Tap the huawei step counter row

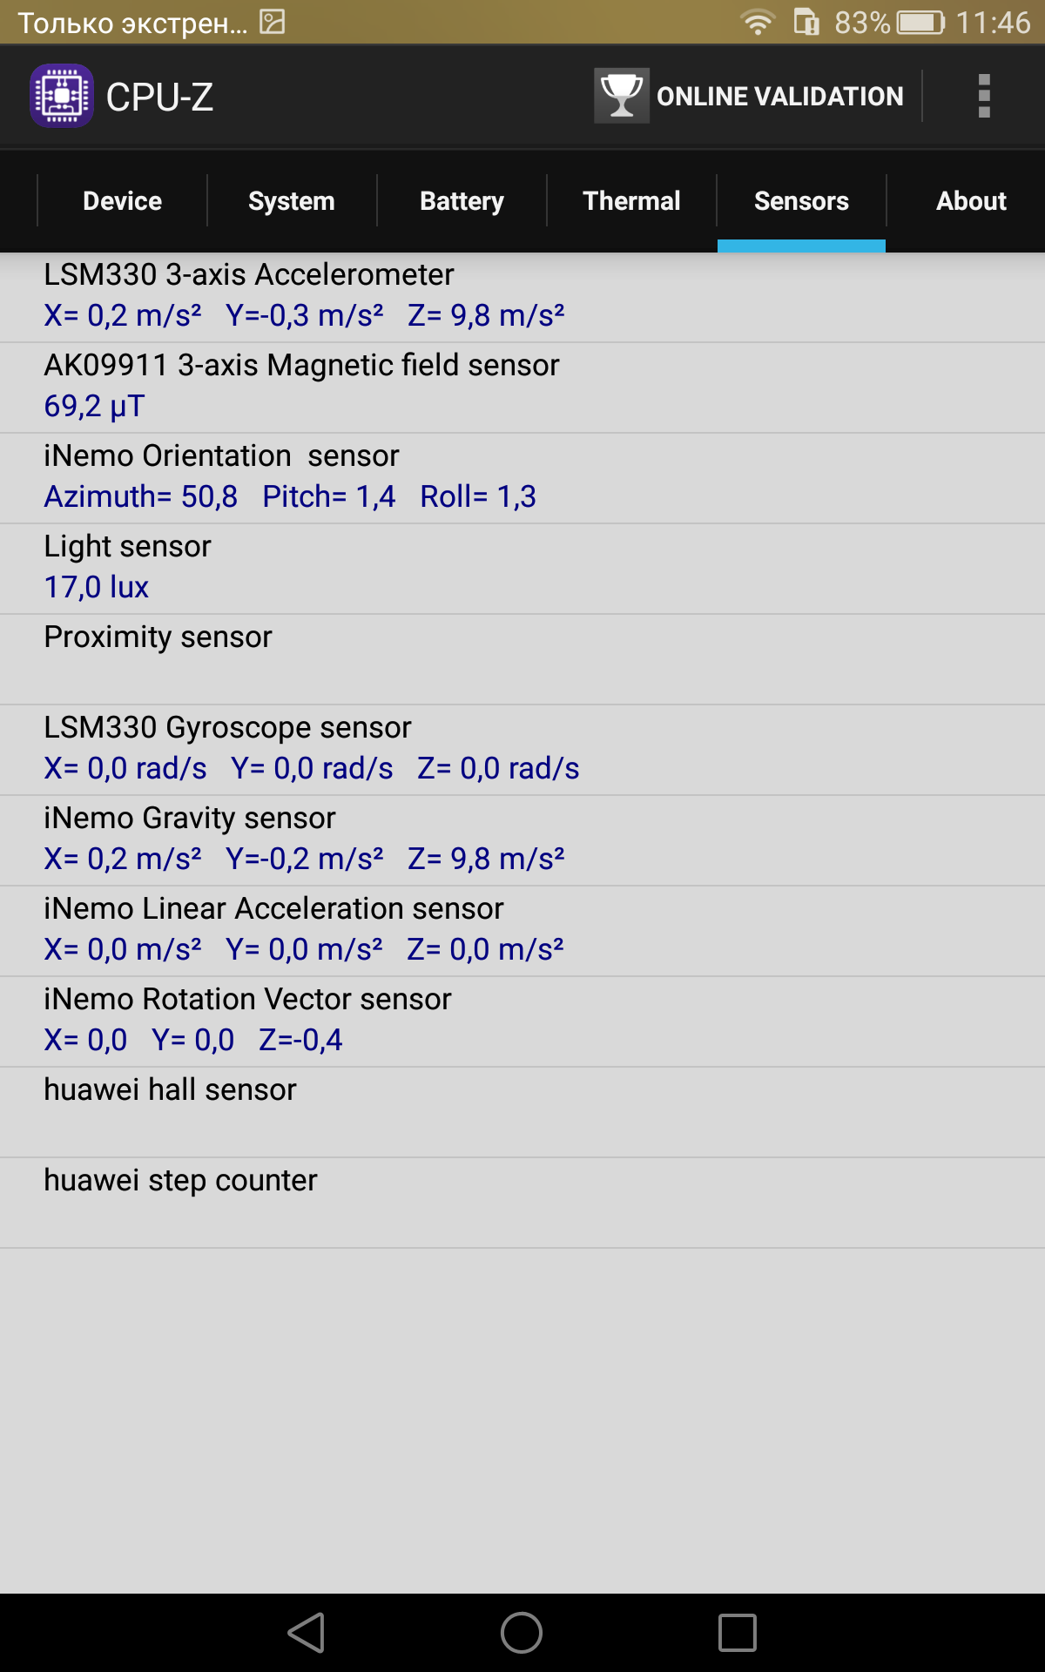(x=522, y=1203)
